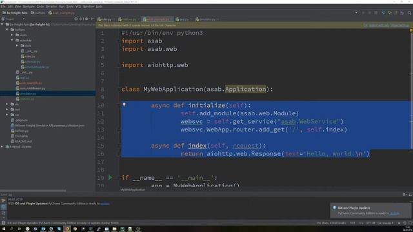The width and height of the screenshot is (413, 232).
Task: Select the postman_collection.json file
Action: pyautogui.click(x=50, y=126)
